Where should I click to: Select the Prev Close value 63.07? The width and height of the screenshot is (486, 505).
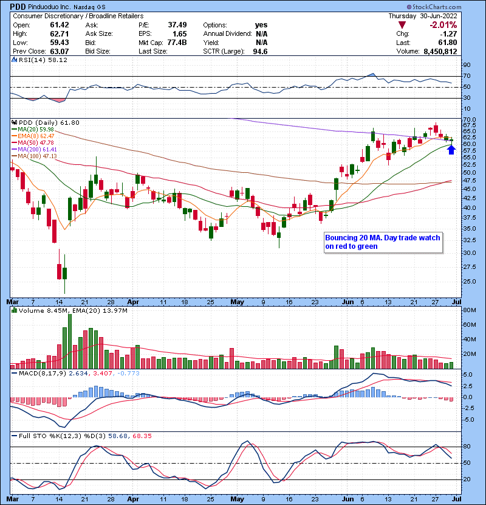(x=60, y=51)
